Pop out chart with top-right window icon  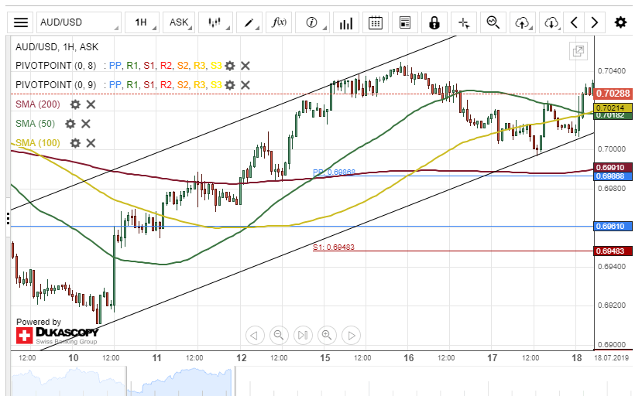578,51
